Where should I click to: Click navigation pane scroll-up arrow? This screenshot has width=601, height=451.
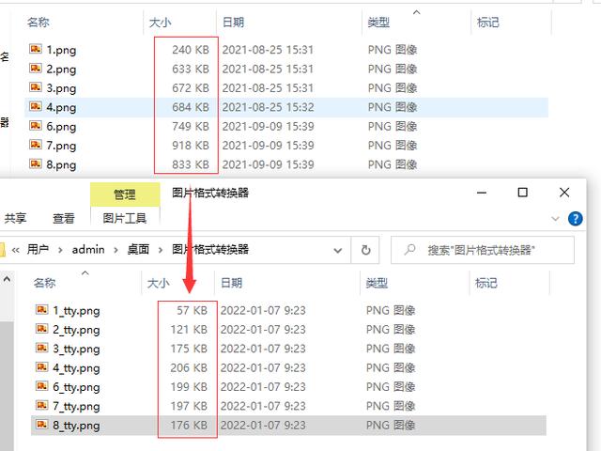click(7, 280)
